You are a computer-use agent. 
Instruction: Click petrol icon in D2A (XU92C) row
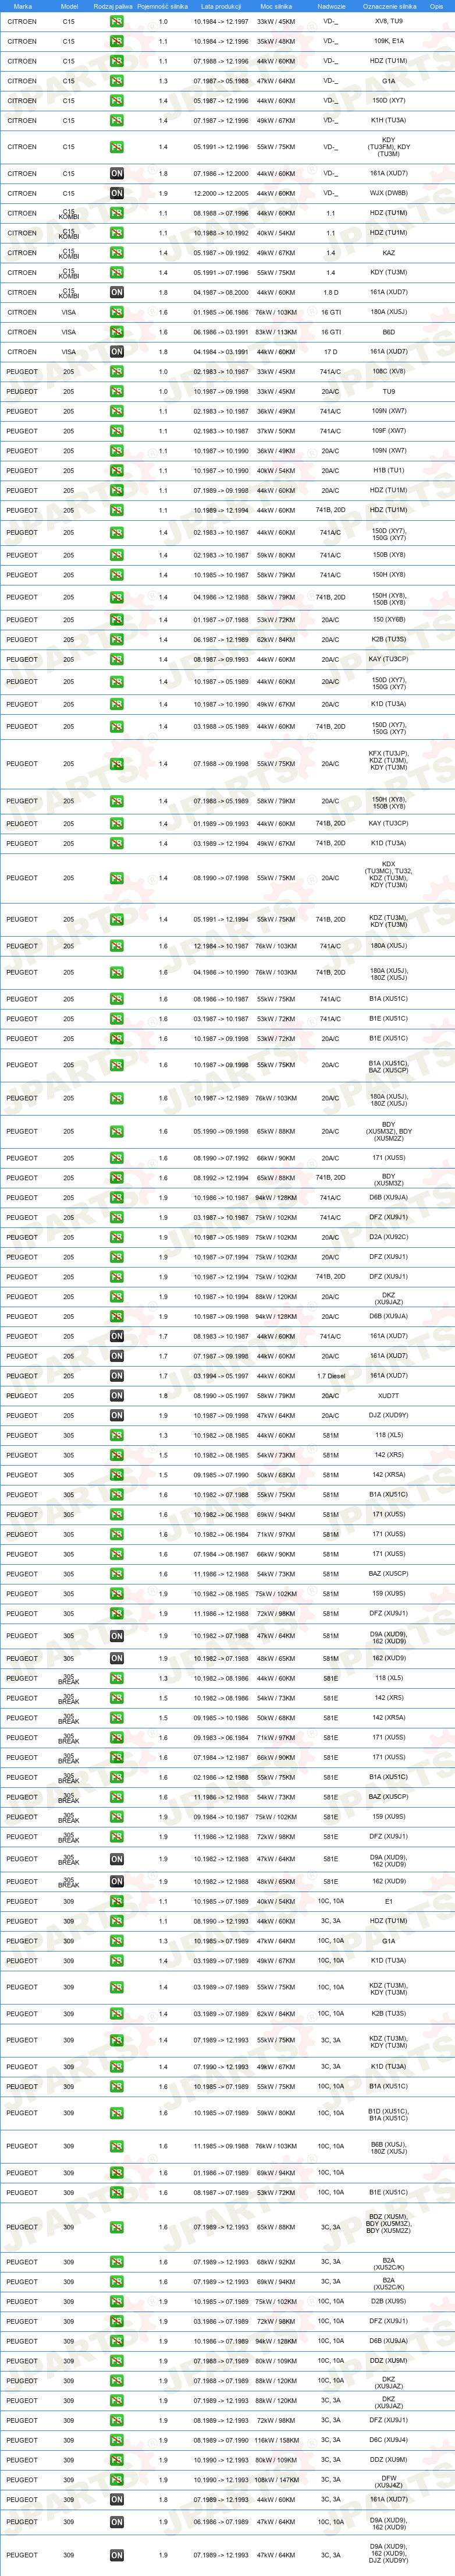[x=117, y=1237]
